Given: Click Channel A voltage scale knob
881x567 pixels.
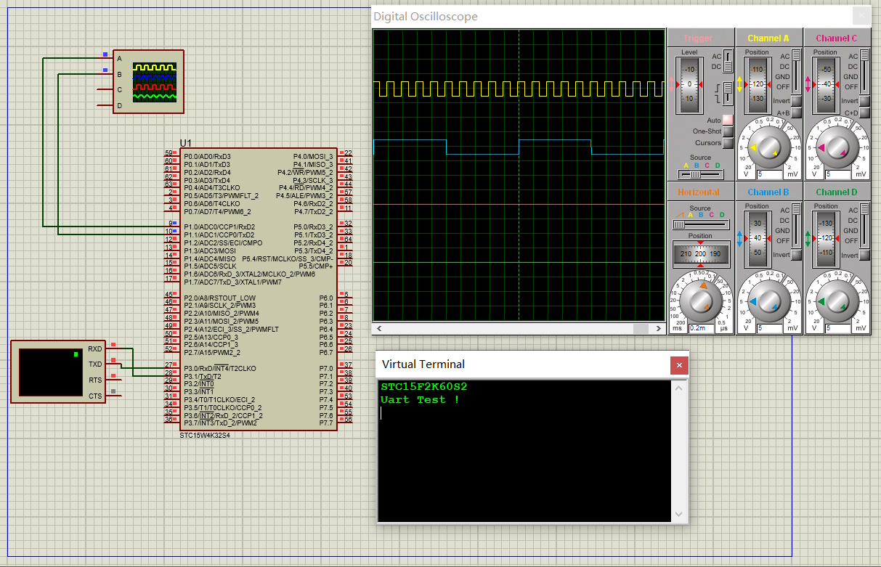Looking at the screenshot, I should coord(768,147).
